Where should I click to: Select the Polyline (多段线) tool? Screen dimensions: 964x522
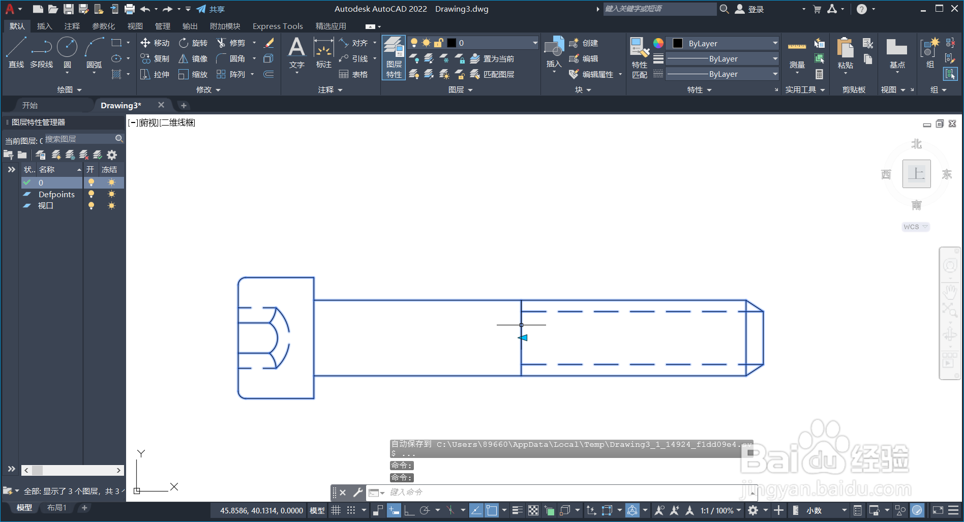point(41,53)
